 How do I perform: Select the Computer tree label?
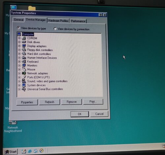28,34
